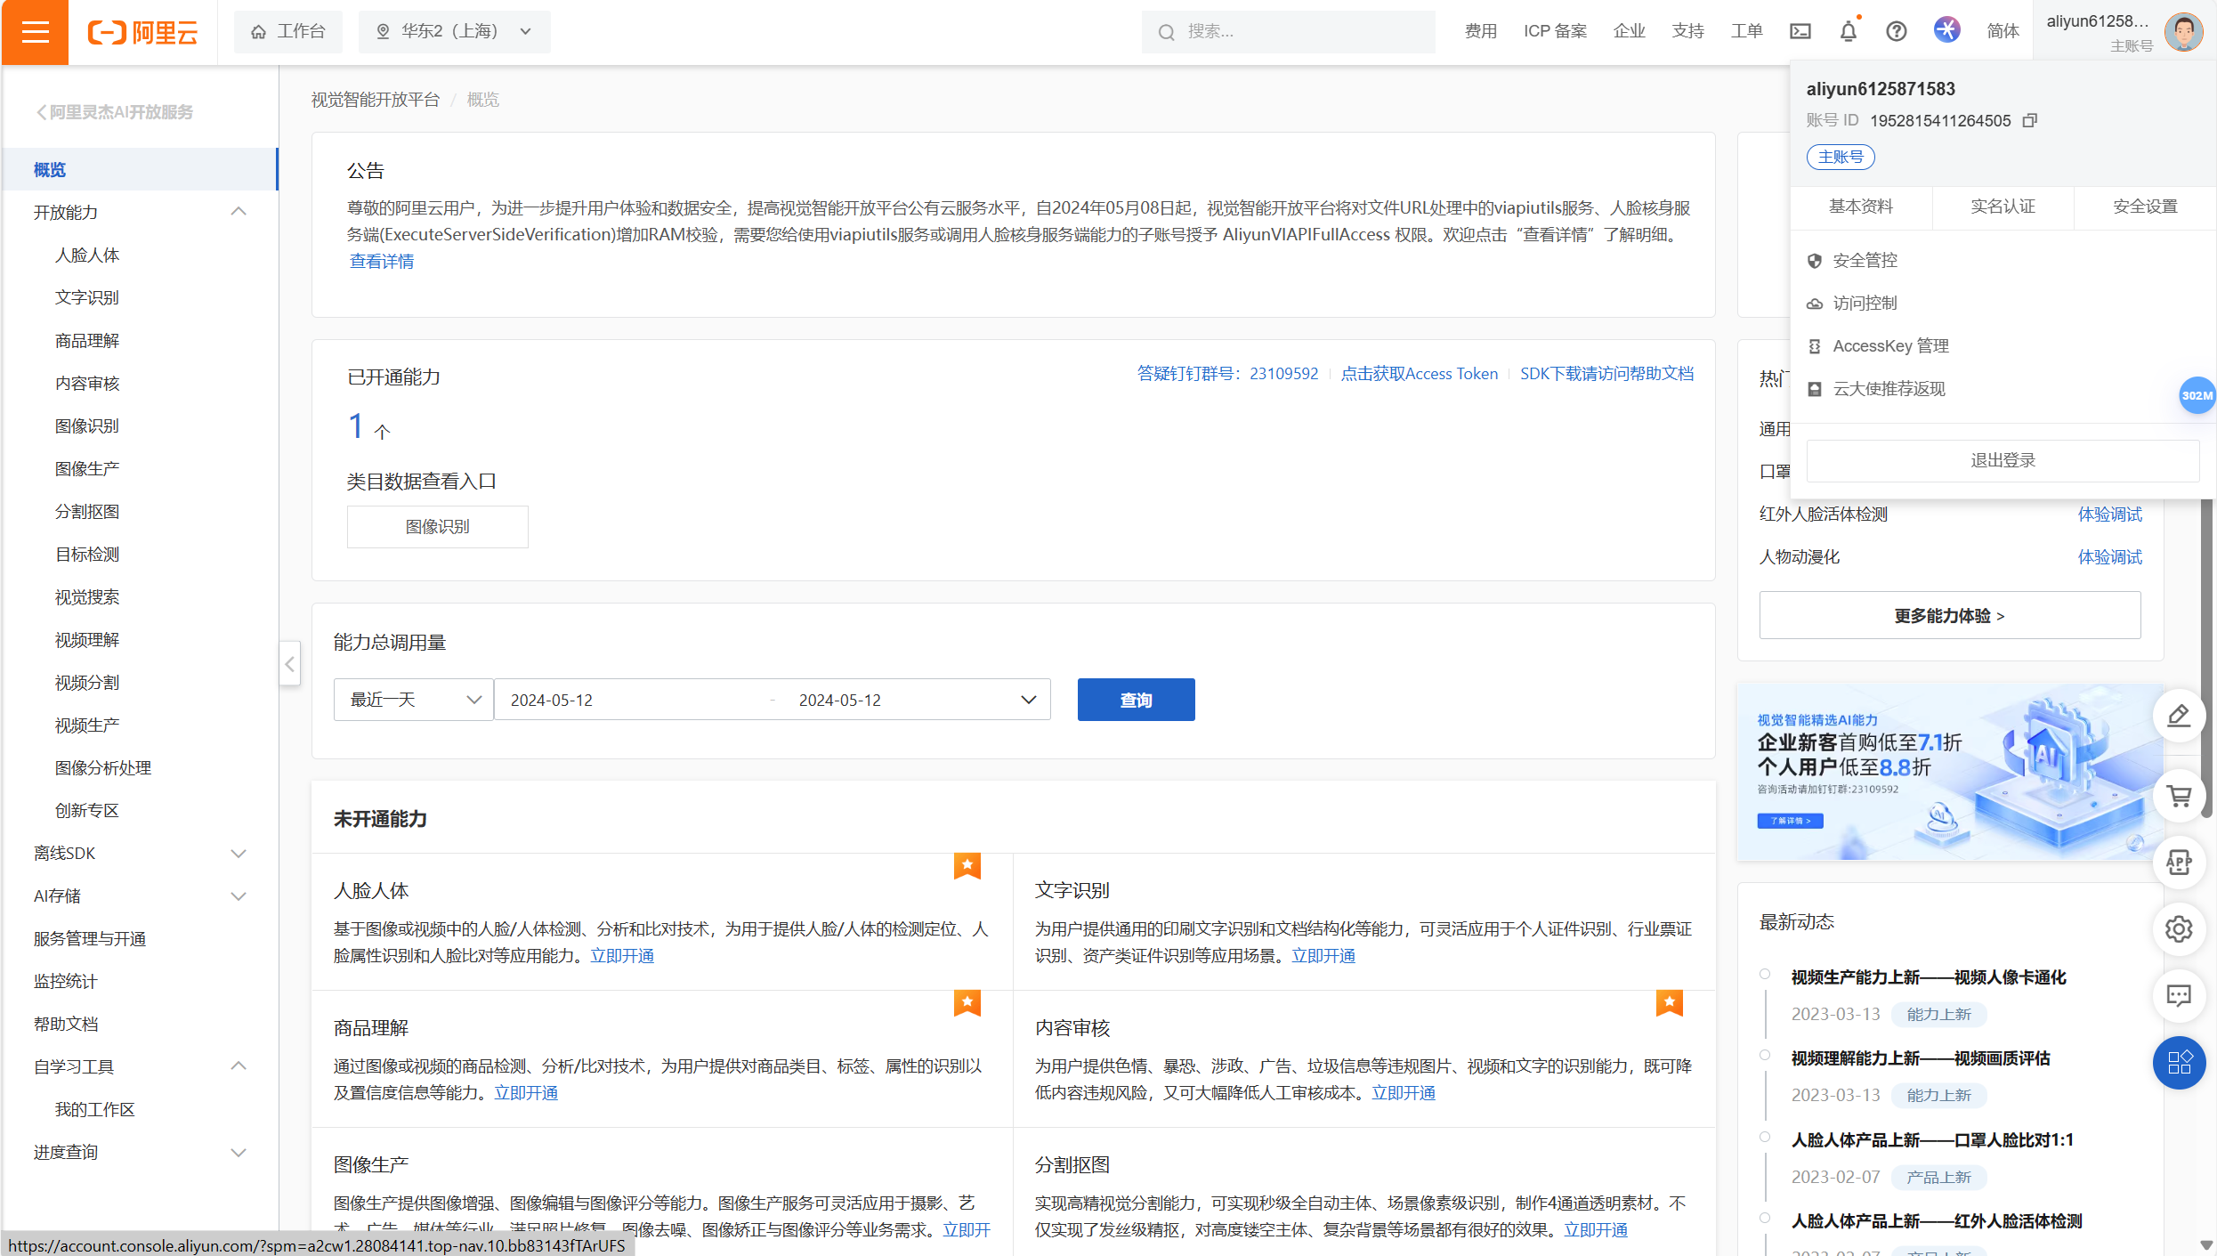
Task: Click 点击获取Access Token link
Action: pyautogui.click(x=1419, y=374)
